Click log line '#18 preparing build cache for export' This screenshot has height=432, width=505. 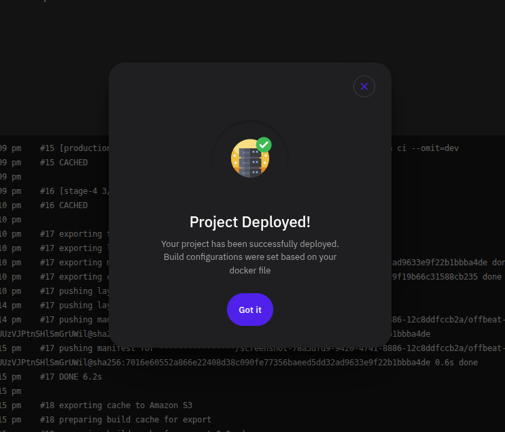tap(126, 420)
